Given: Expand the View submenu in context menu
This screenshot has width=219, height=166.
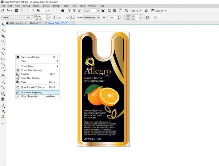Looking at the screenshot, I should coord(37,61).
